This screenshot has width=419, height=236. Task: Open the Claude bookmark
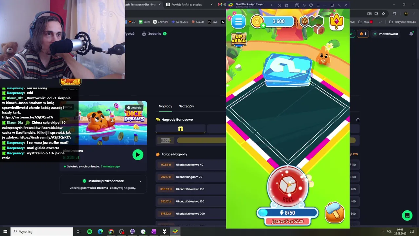(198, 22)
